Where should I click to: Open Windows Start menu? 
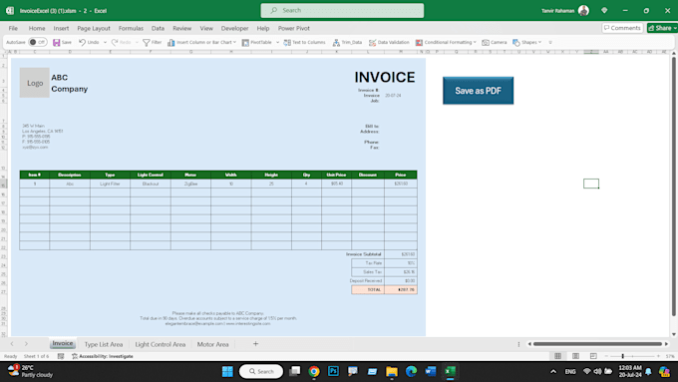point(227,371)
